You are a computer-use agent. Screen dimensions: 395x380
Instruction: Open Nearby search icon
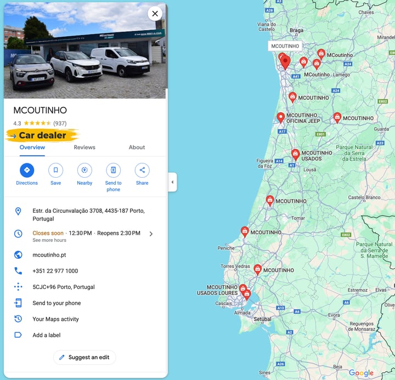(x=84, y=170)
